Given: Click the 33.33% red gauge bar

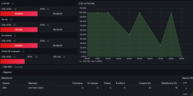Looking at the screenshot, I should click(x=19, y=30).
